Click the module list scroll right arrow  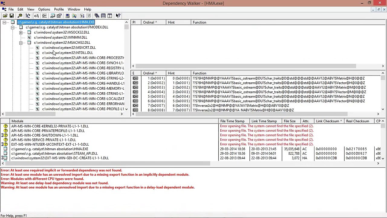point(378,163)
